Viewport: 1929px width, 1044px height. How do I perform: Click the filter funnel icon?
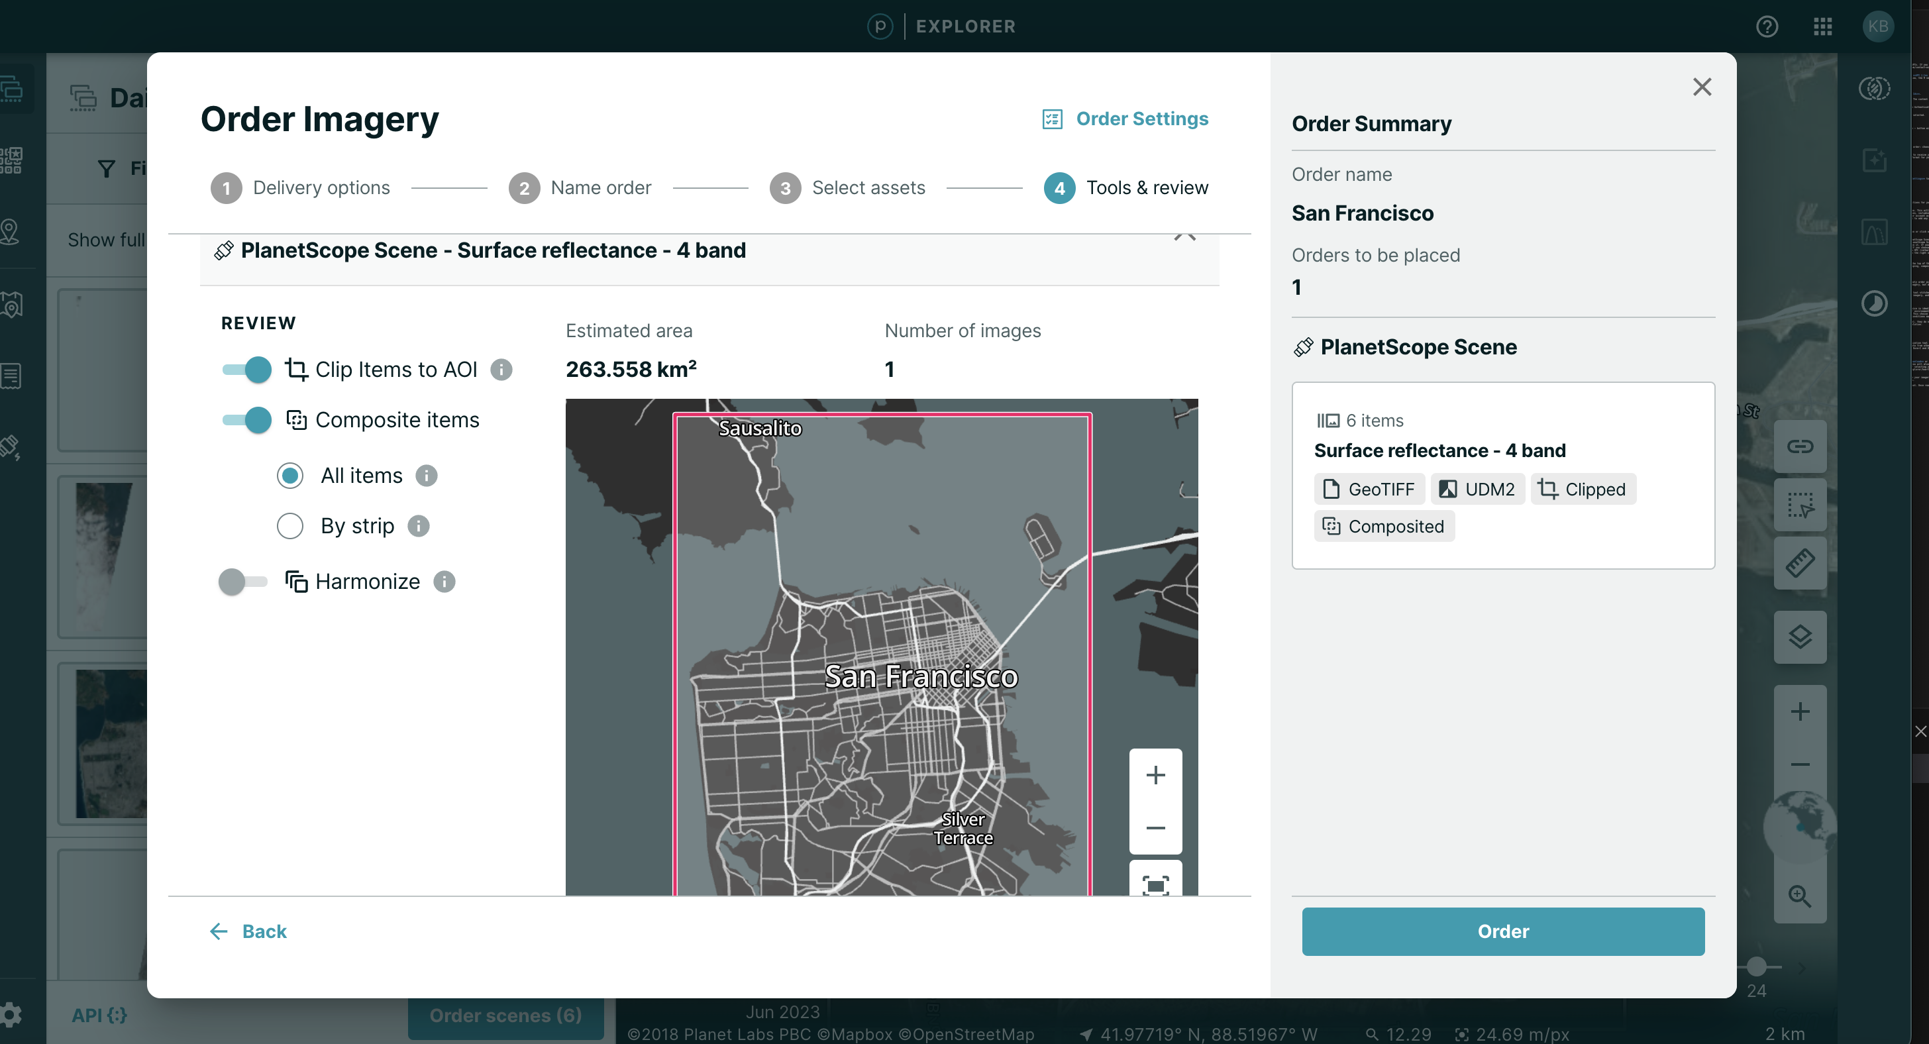(x=107, y=170)
